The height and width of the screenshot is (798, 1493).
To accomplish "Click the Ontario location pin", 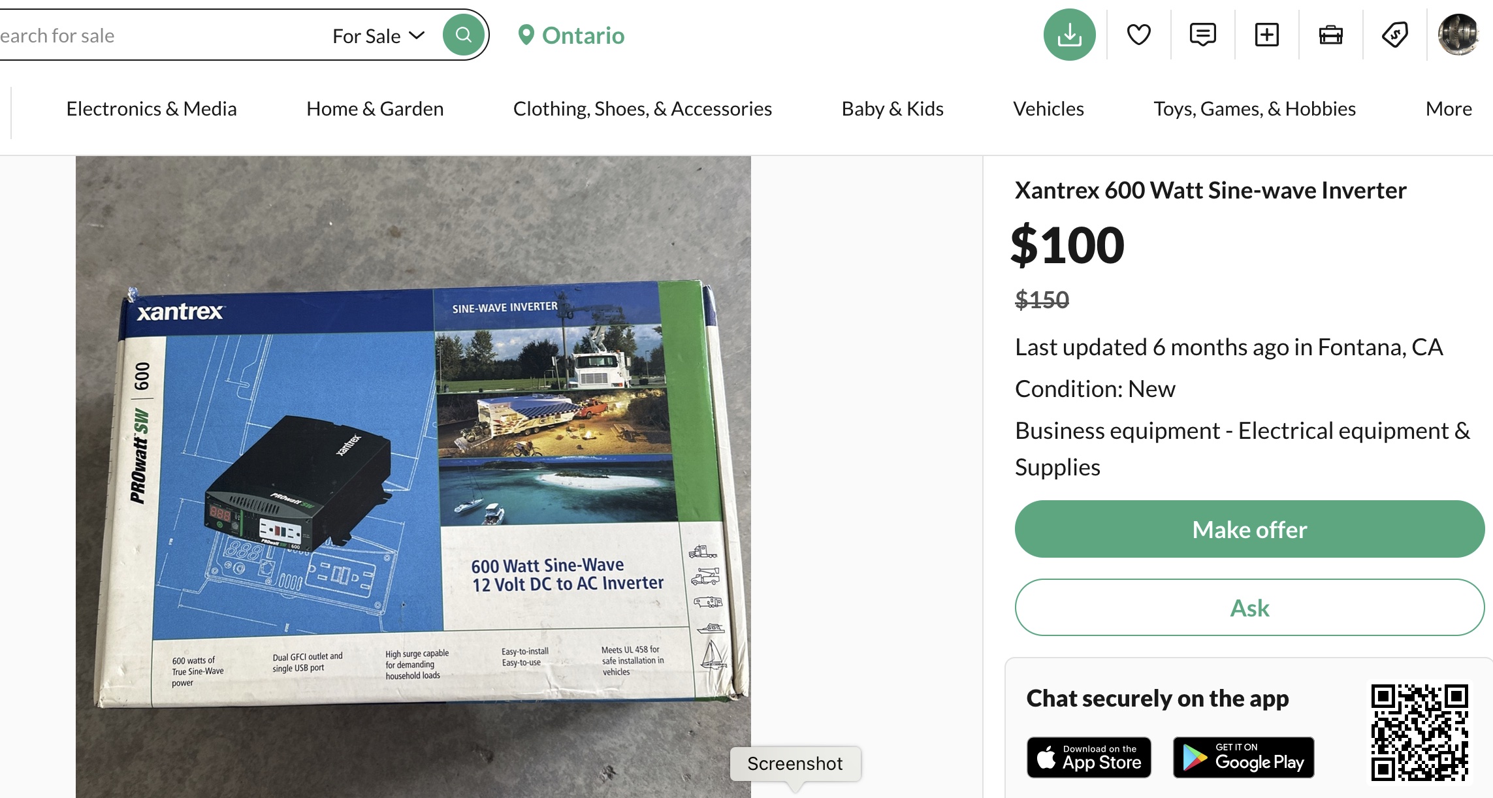I will coord(526,35).
